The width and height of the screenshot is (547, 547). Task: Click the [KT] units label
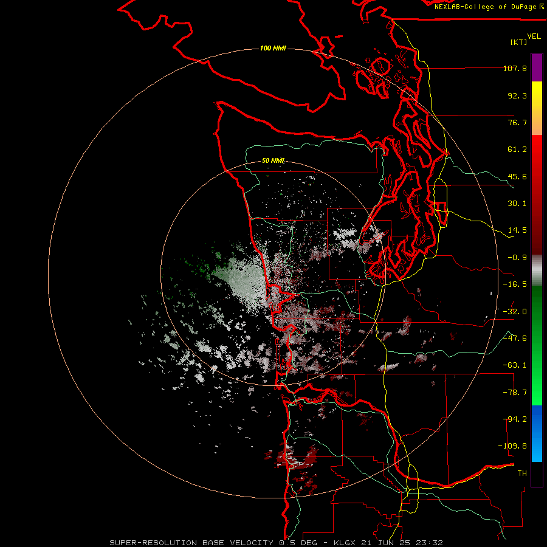click(519, 42)
